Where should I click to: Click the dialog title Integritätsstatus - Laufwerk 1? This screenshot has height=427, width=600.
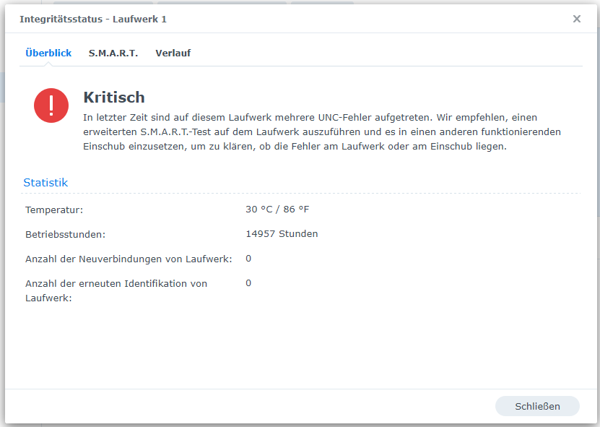pos(93,20)
